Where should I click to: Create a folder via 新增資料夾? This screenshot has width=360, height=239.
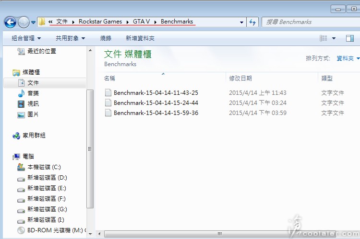click(x=140, y=38)
